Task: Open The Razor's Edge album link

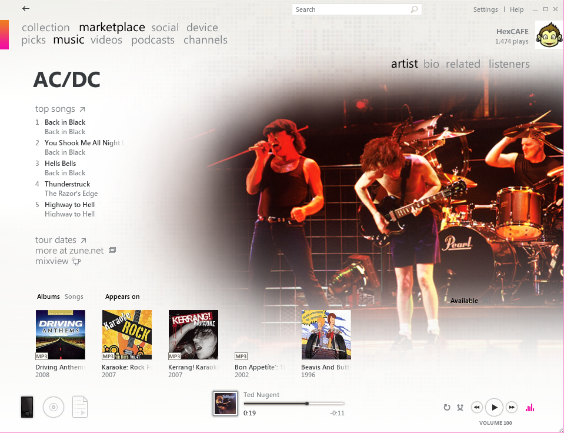Action: point(71,194)
